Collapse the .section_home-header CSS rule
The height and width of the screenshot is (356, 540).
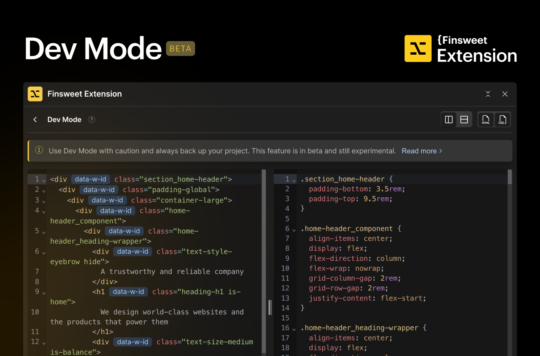293,180
